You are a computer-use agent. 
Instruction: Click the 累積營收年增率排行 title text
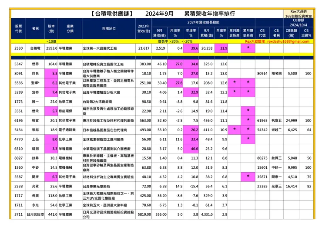209,14
